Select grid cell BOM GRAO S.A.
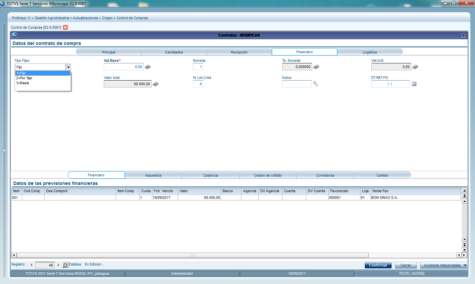The image size is (475, 284). 416,197
